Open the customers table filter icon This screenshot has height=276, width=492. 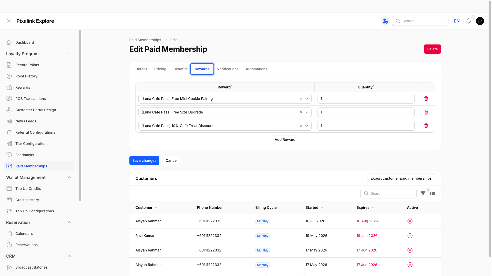(423, 193)
